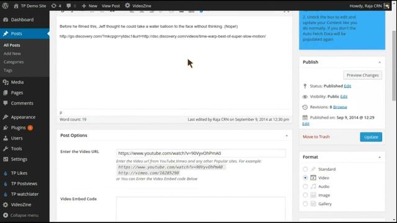Image resolution: width=397 pixels, height=223 pixels.
Task: Click the Update button
Action: [371, 137]
